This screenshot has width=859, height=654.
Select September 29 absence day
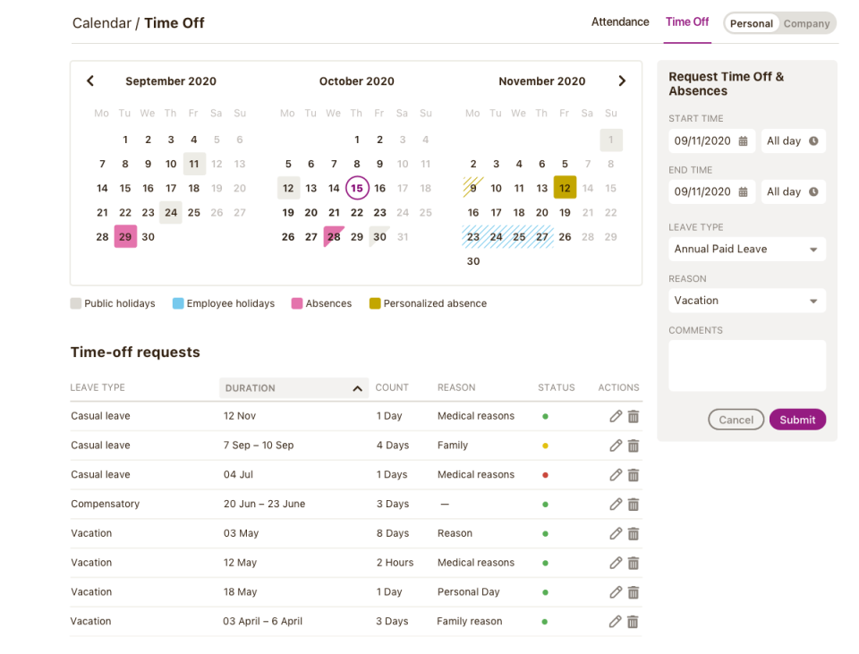tap(125, 236)
